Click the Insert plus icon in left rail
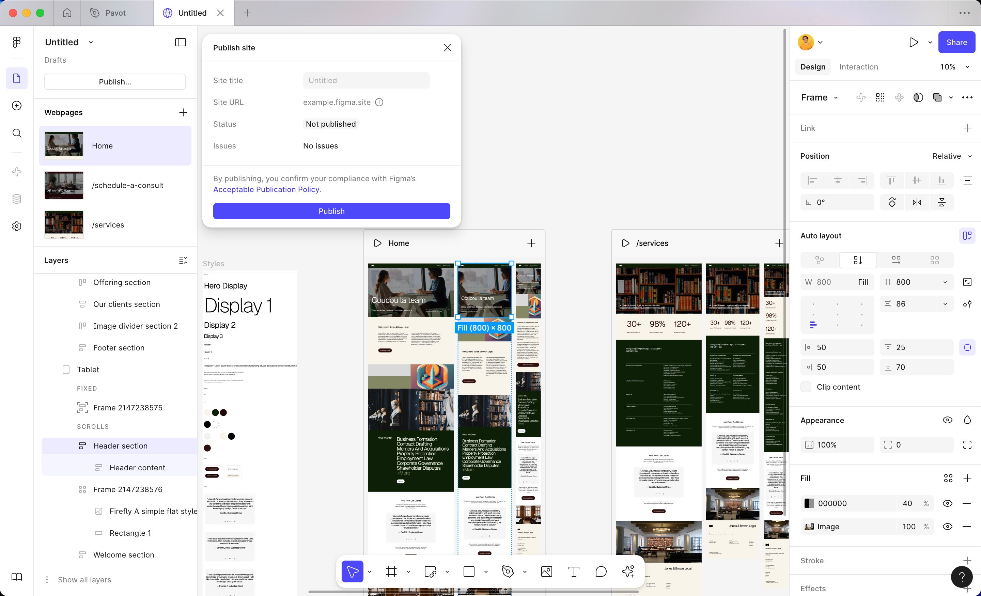This screenshot has width=981, height=596. [16, 106]
